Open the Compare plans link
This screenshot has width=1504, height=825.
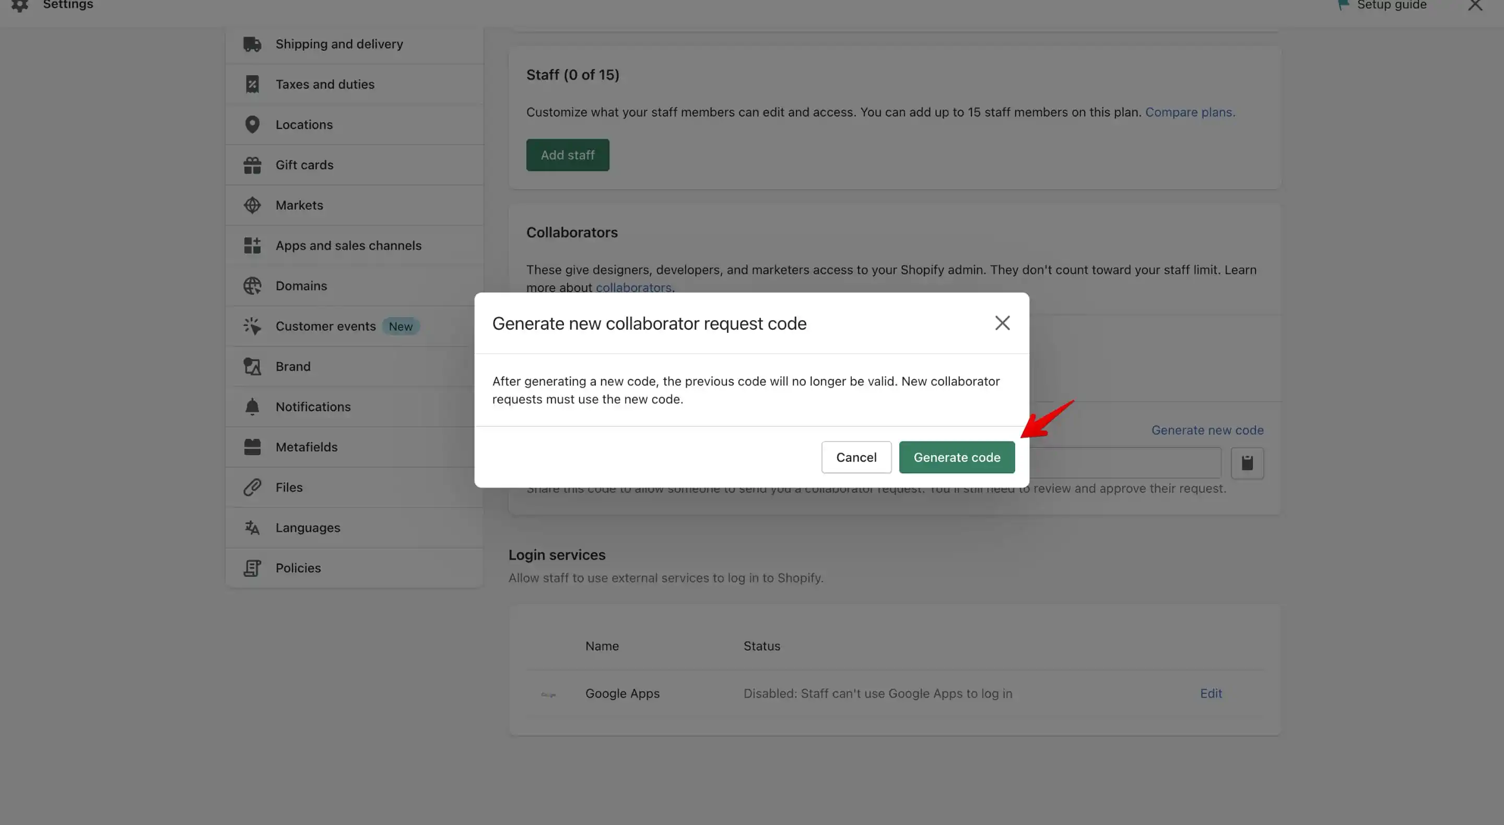(x=1190, y=112)
